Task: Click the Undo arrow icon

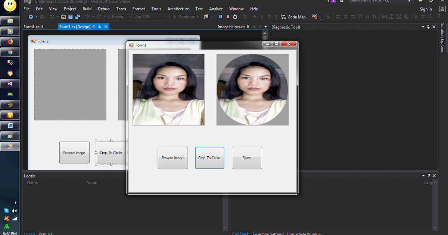Action: coord(87,17)
